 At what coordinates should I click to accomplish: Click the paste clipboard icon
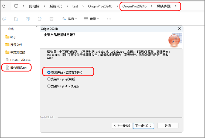click(x=16, y=19)
